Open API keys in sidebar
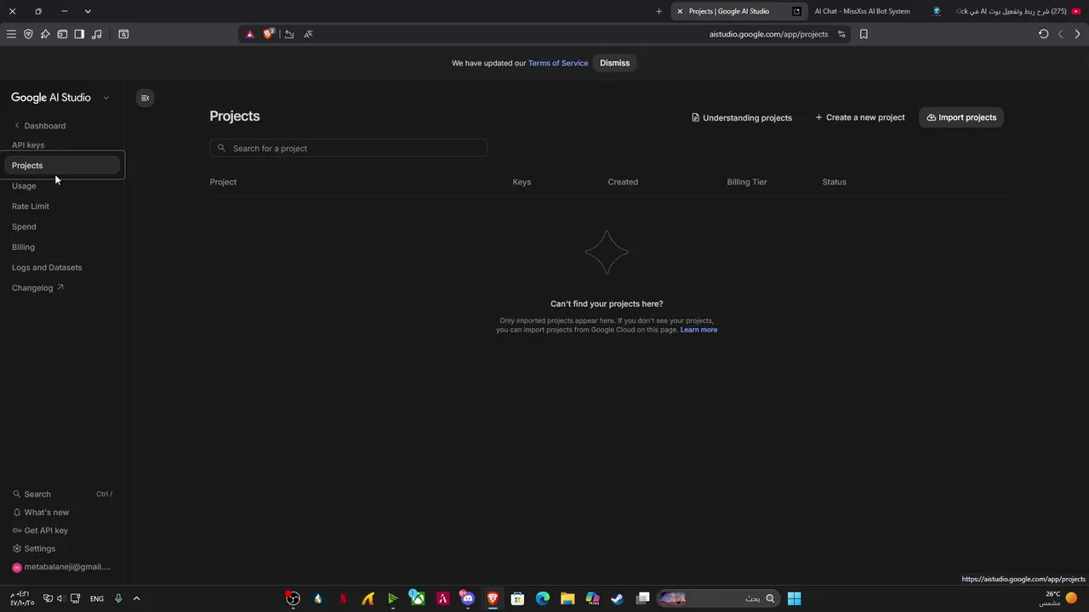Image resolution: width=1089 pixels, height=612 pixels. 28,145
